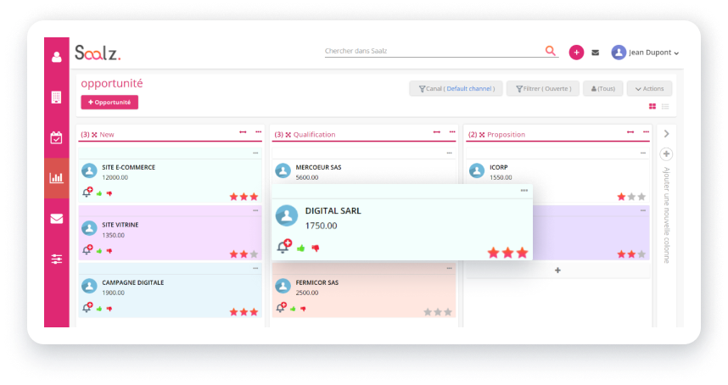
Task: Click the pink plus quick-add button
Action: click(576, 53)
